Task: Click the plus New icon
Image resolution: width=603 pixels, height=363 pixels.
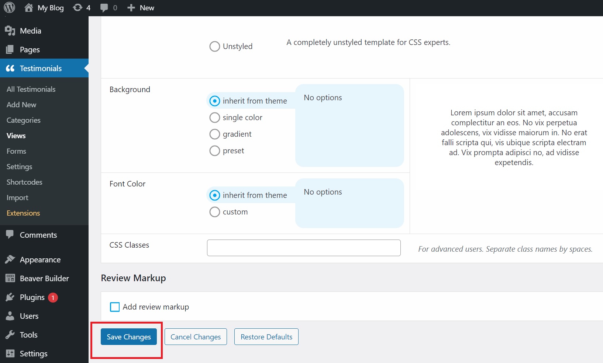Action: point(131,8)
